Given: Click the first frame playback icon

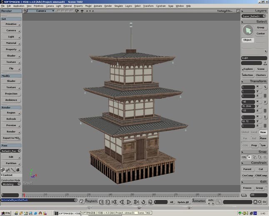Looking at the screenshot, I should click(115, 202).
